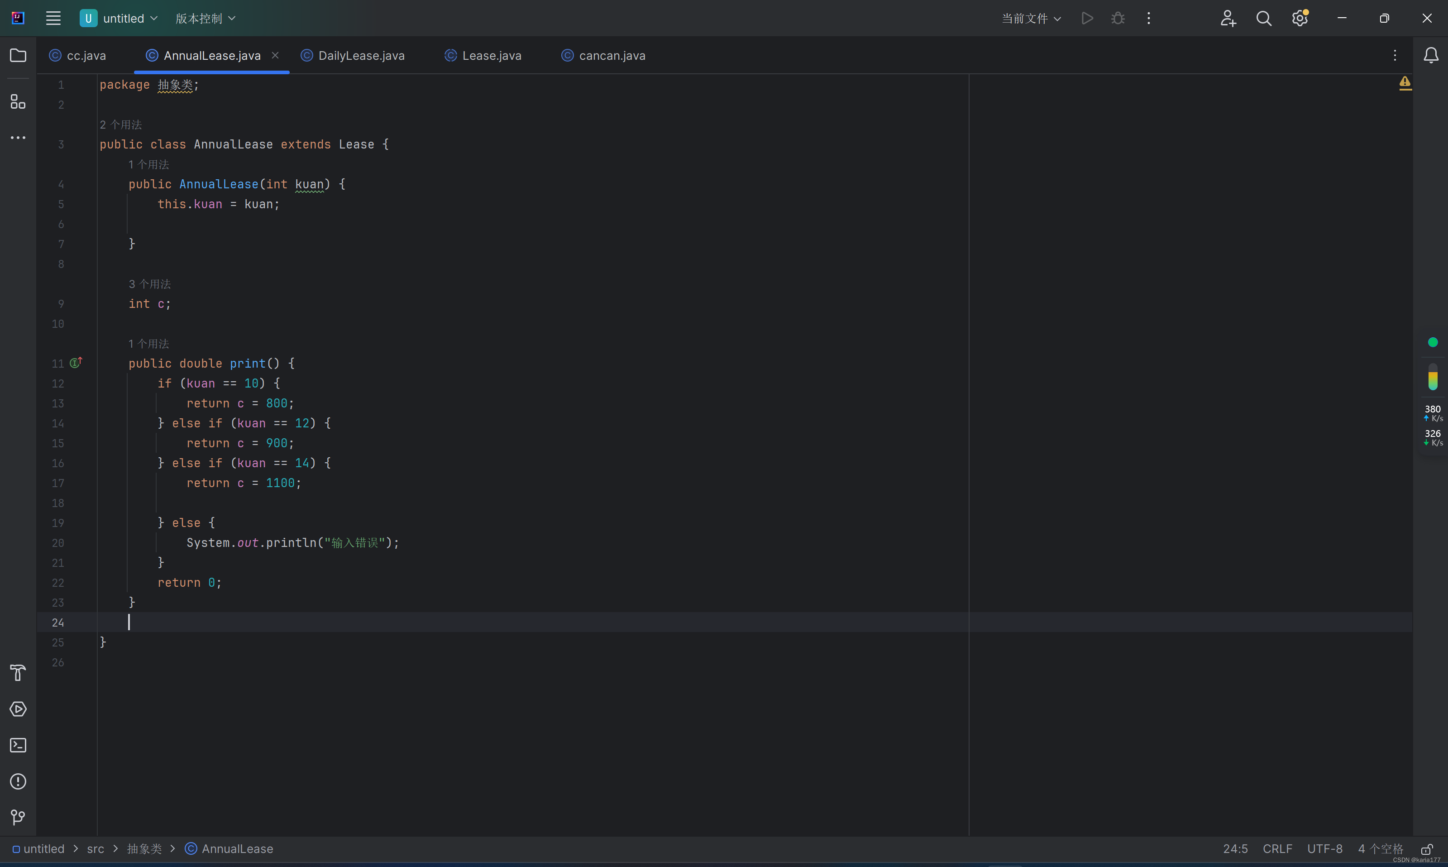Open the Problems tool window icon
Image resolution: width=1448 pixels, height=867 pixels.
[18, 781]
